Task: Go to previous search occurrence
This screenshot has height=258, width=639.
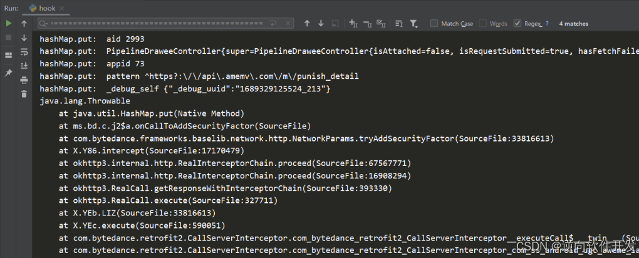Action: (307, 24)
